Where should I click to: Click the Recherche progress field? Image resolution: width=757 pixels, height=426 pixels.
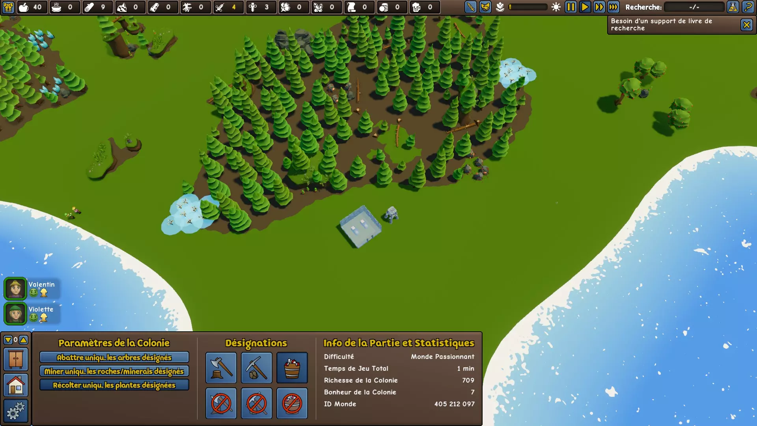coord(694,7)
